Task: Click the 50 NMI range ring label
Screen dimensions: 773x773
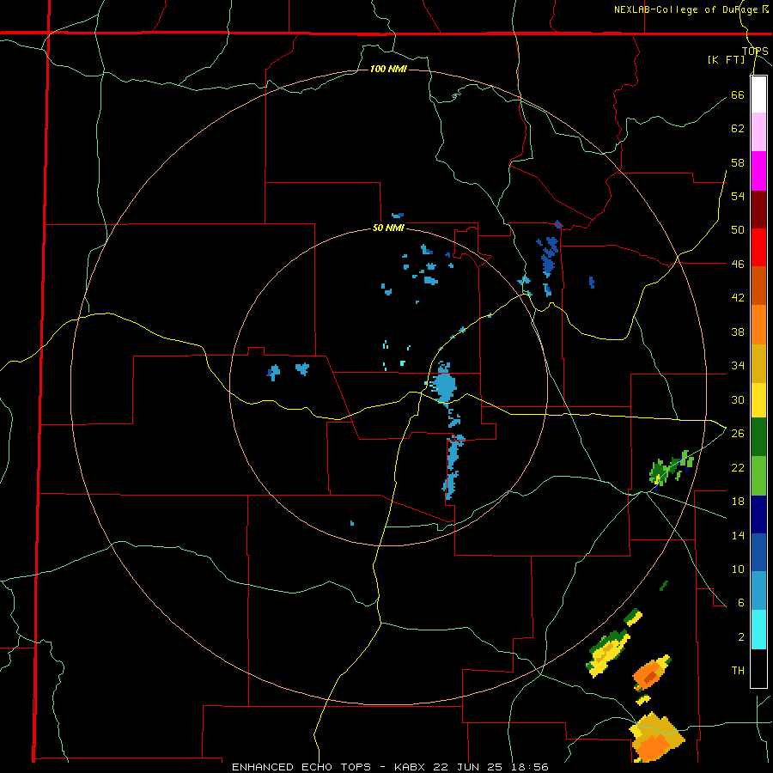Action: click(388, 228)
